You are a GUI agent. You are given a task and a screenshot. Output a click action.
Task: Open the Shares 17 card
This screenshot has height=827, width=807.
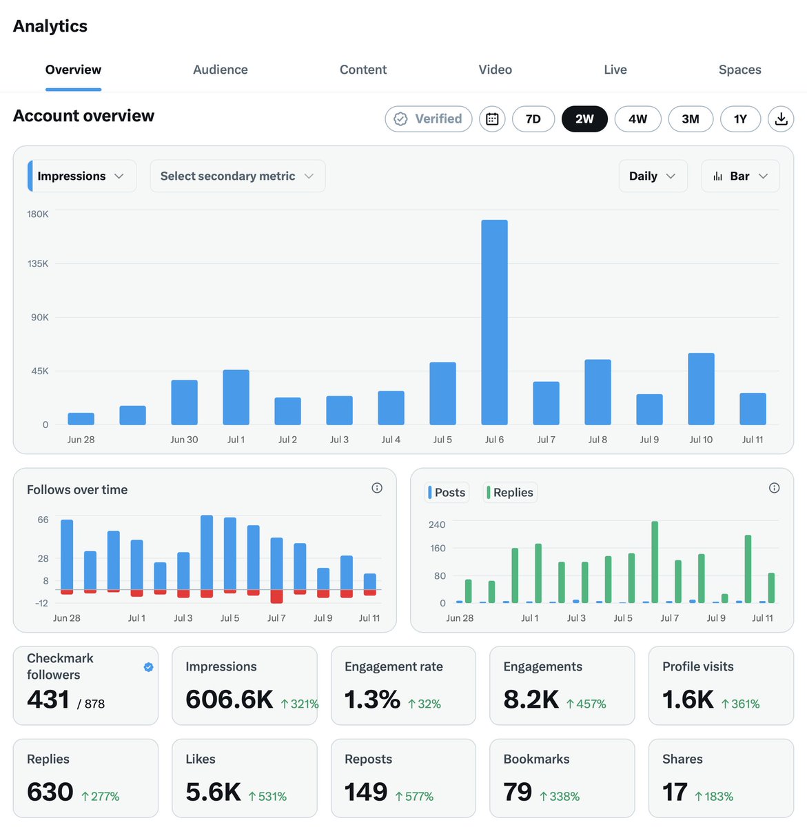[x=721, y=778]
